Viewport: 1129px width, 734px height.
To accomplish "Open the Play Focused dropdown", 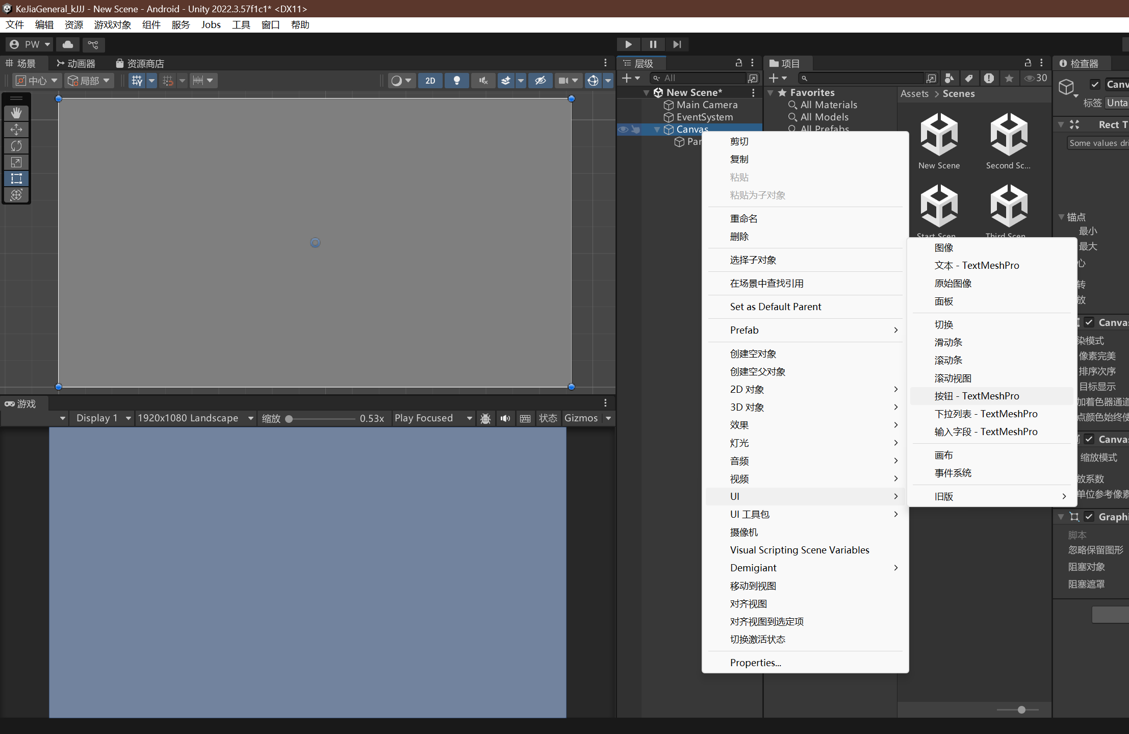I will [x=433, y=418].
